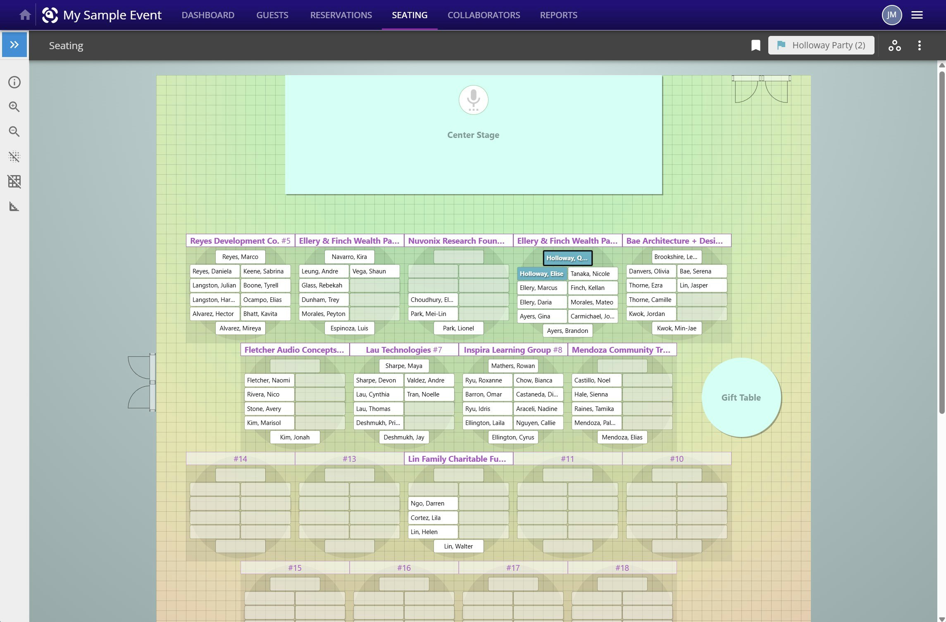Click the event logo beside My Sample Event

(x=50, y=15)
